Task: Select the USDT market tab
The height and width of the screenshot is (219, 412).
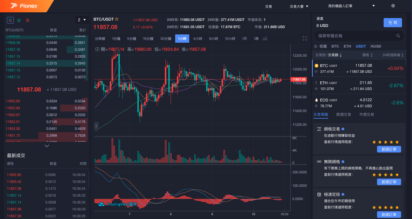Action: (x=361, y=46)
